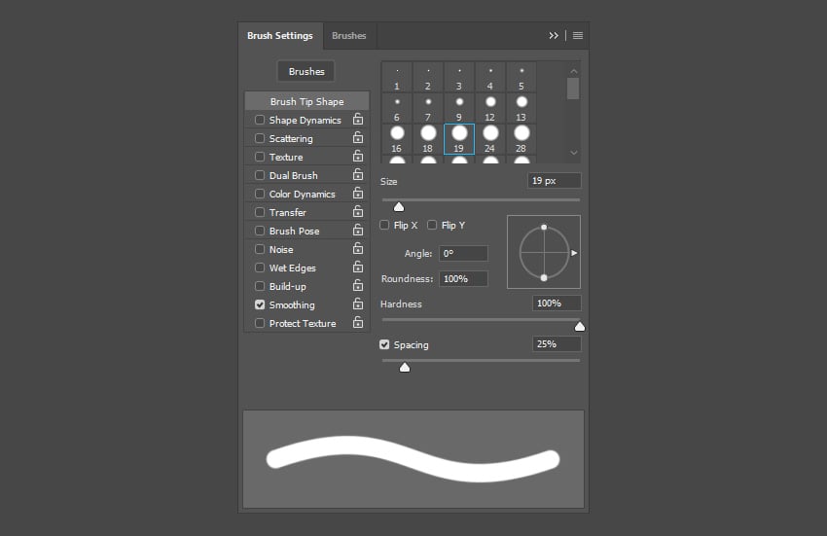827x536 pixels.
Task: Select the Brush Settings tab
Action: click(280, 36)
